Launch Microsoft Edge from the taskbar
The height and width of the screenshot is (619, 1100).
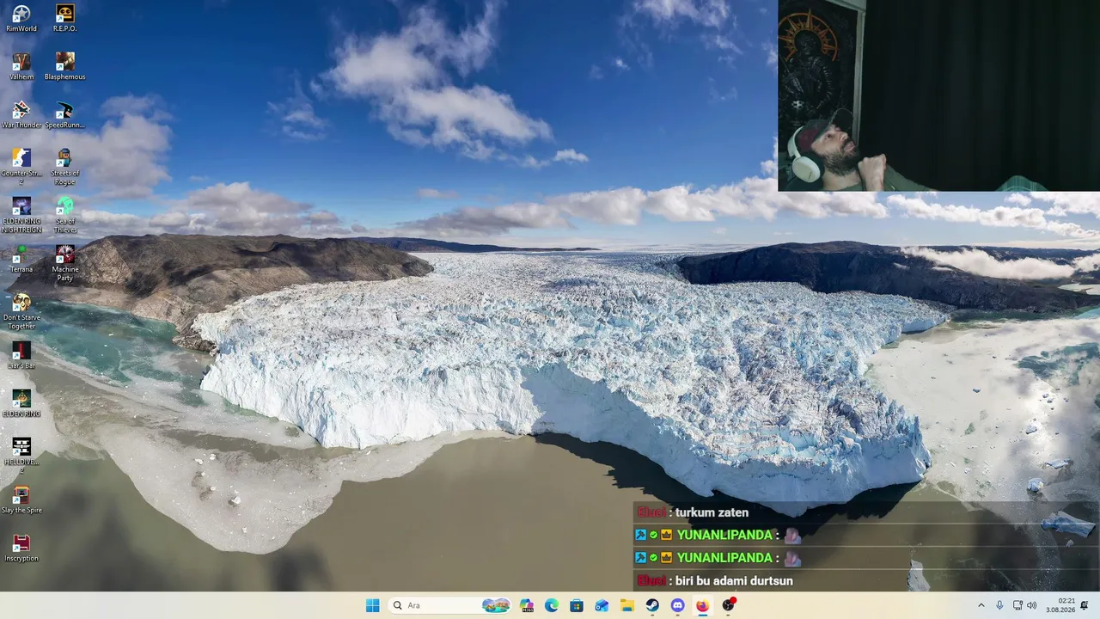(x=552, y=605)
